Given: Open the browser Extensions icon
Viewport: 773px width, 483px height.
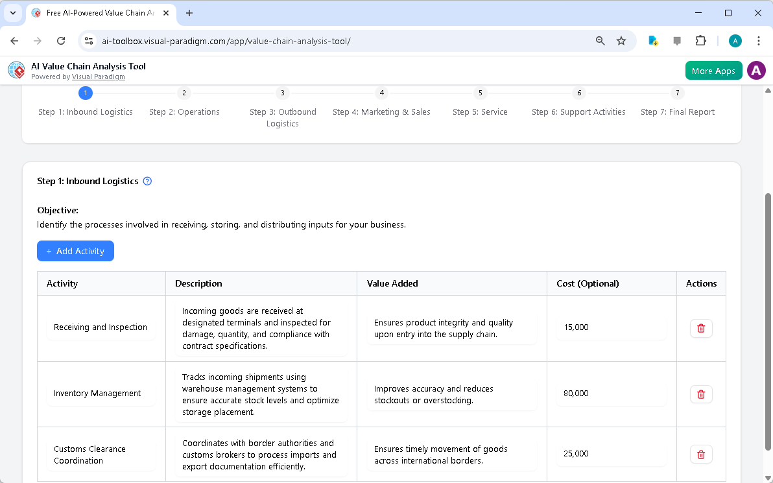Looking at the screenshot, I should pyautogui.click(x=700, y=40).
